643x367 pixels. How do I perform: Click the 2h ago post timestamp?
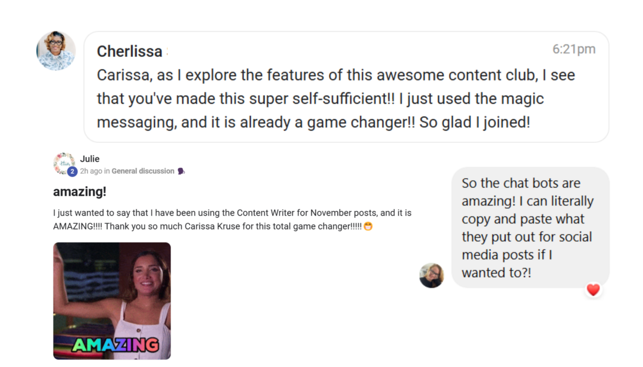point(91,171)
